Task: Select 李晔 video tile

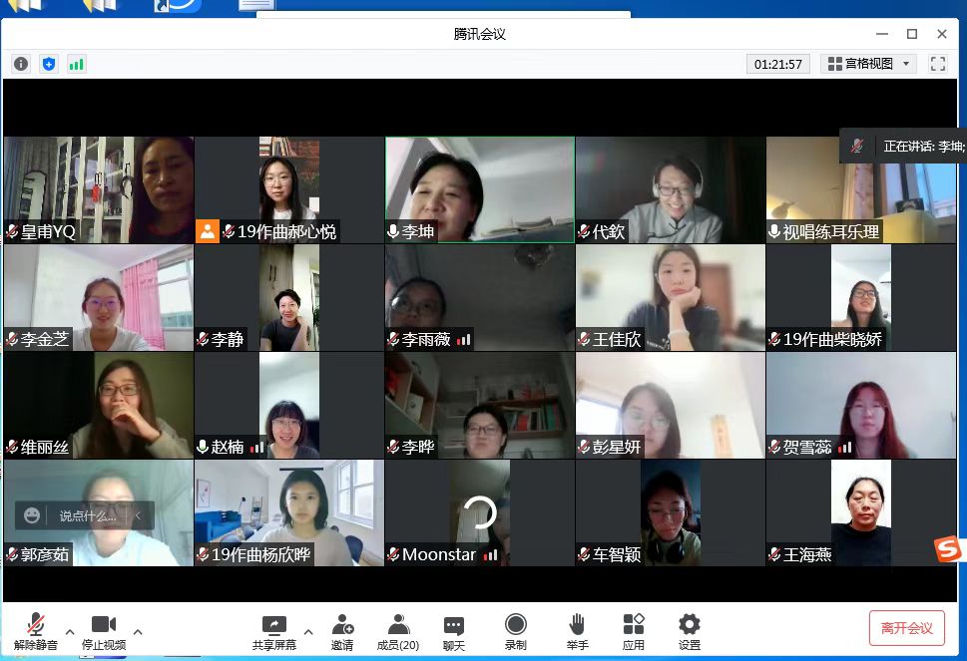Action: [480, 406]
